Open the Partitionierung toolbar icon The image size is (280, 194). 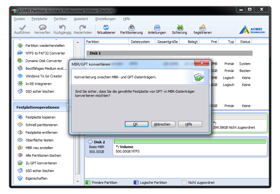point(132,27)
